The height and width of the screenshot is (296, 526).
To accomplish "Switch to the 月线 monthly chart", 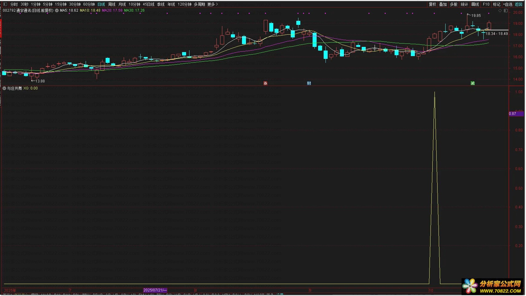I will [122, 4].
